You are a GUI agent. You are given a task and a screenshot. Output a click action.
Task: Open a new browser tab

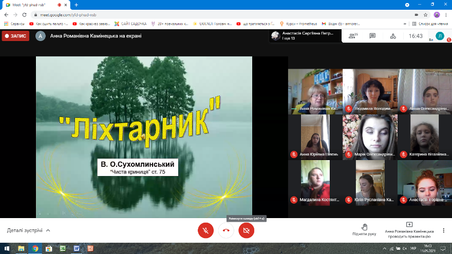point(76,5)
